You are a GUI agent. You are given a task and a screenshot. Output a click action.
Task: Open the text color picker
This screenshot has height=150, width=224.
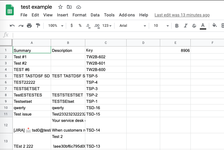(x=203, y=26)
